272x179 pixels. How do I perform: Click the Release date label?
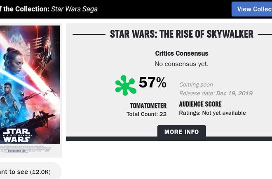[197, 93]
